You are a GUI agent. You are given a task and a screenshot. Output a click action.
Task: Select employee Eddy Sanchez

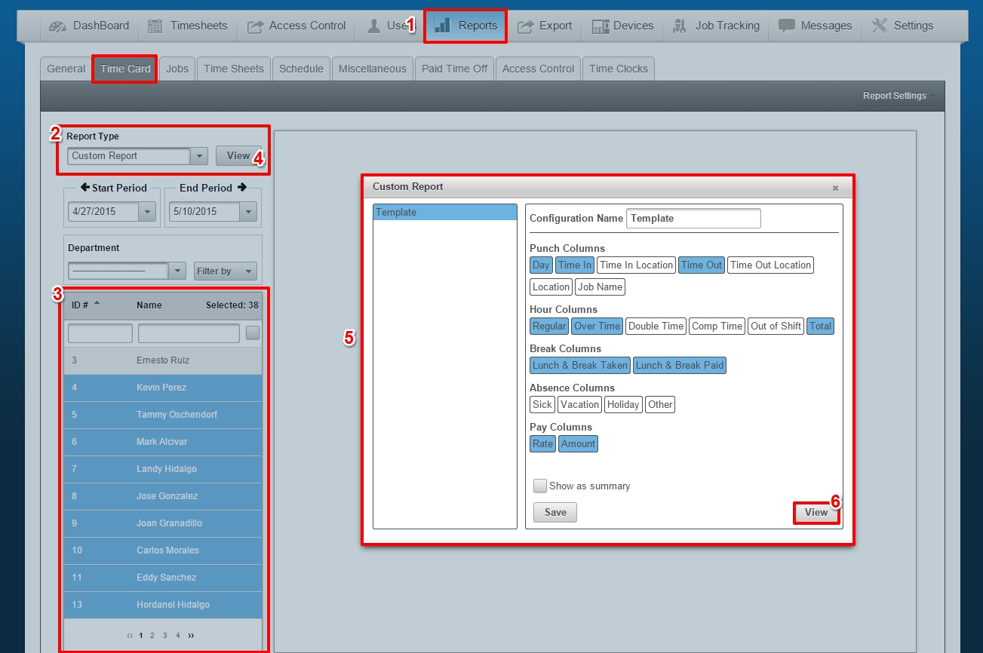click(x=163, y=578)
